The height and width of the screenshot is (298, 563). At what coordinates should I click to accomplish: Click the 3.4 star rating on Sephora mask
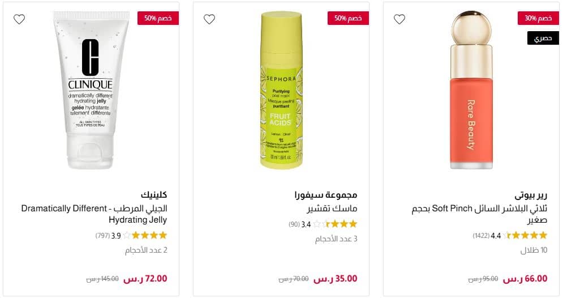pos(323,224)
